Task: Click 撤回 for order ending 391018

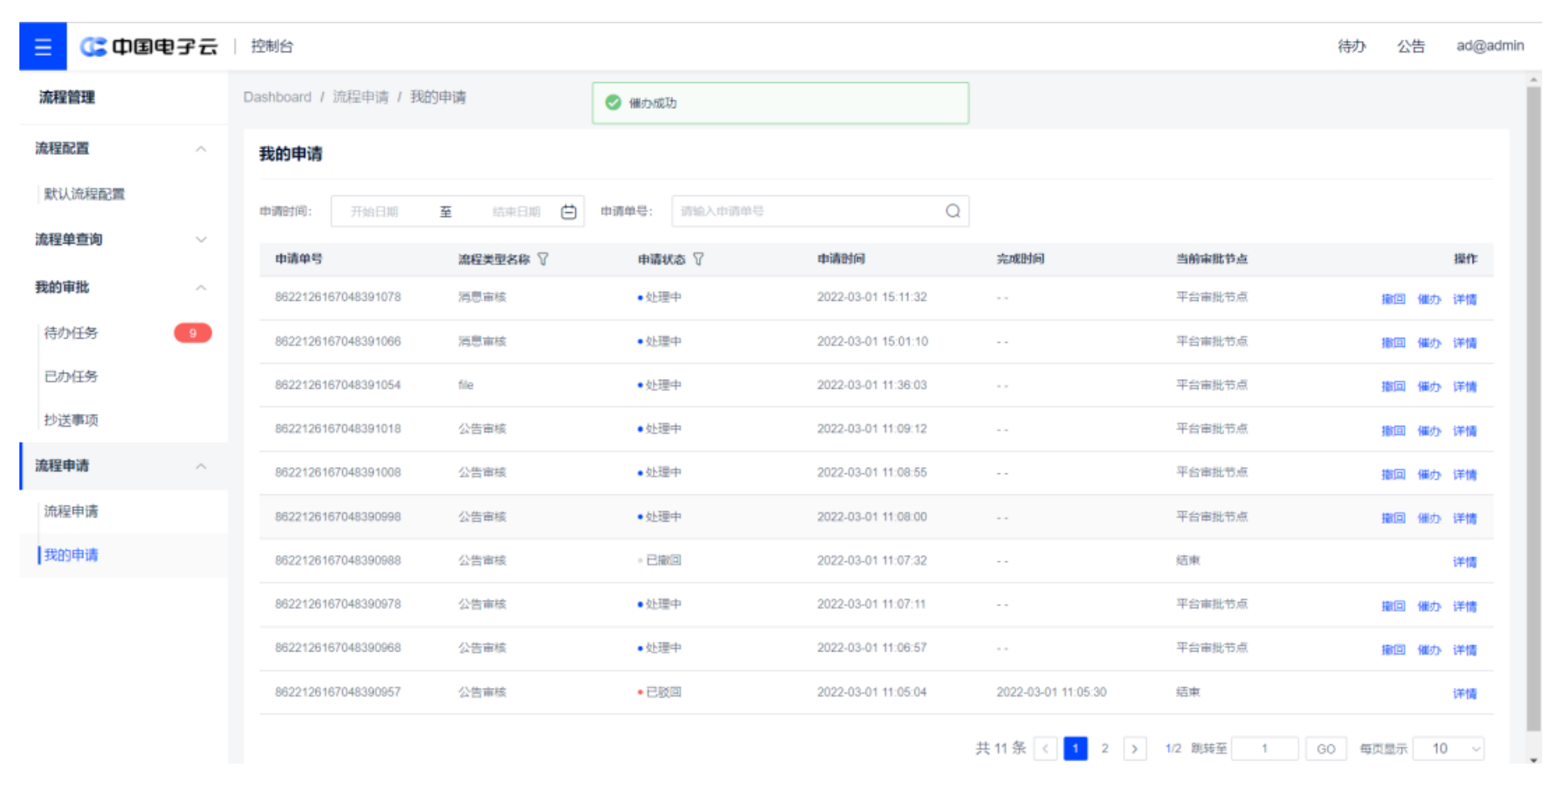Action: pyautogui.click(x=1393, y=431)
